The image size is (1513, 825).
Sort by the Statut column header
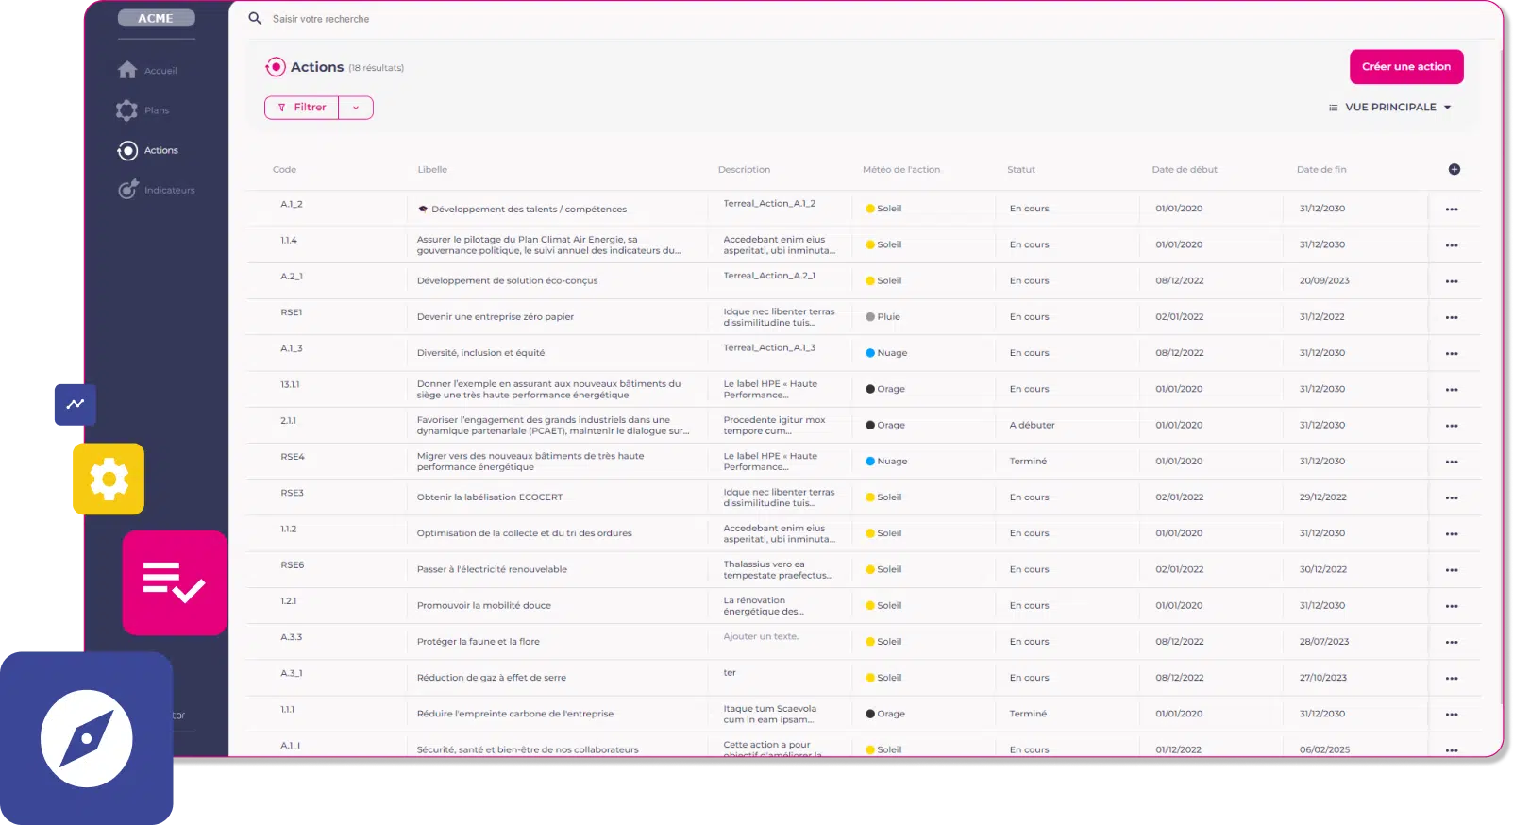[x=1021, y=170]
